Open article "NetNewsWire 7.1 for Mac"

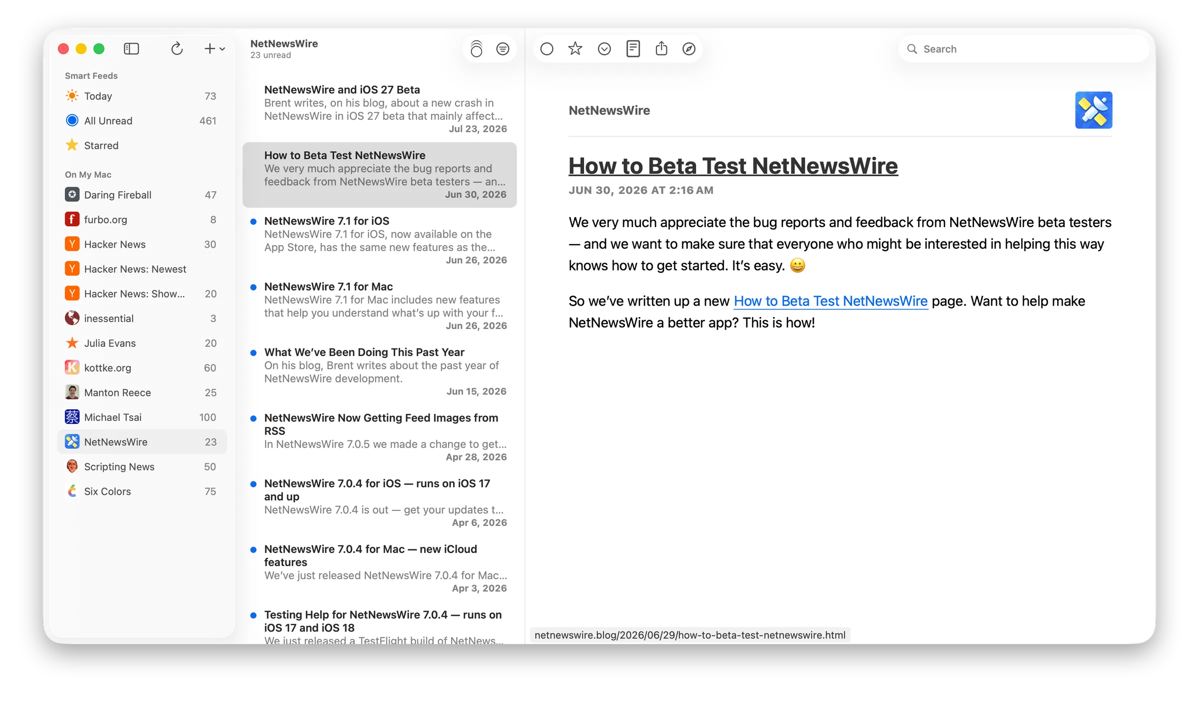pos(380,306)
